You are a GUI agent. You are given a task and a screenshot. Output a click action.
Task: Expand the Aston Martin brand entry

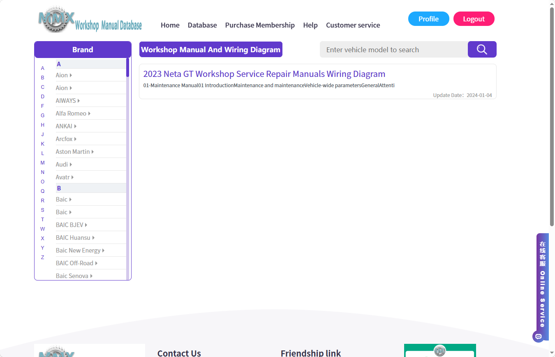(x=75, y=152)
